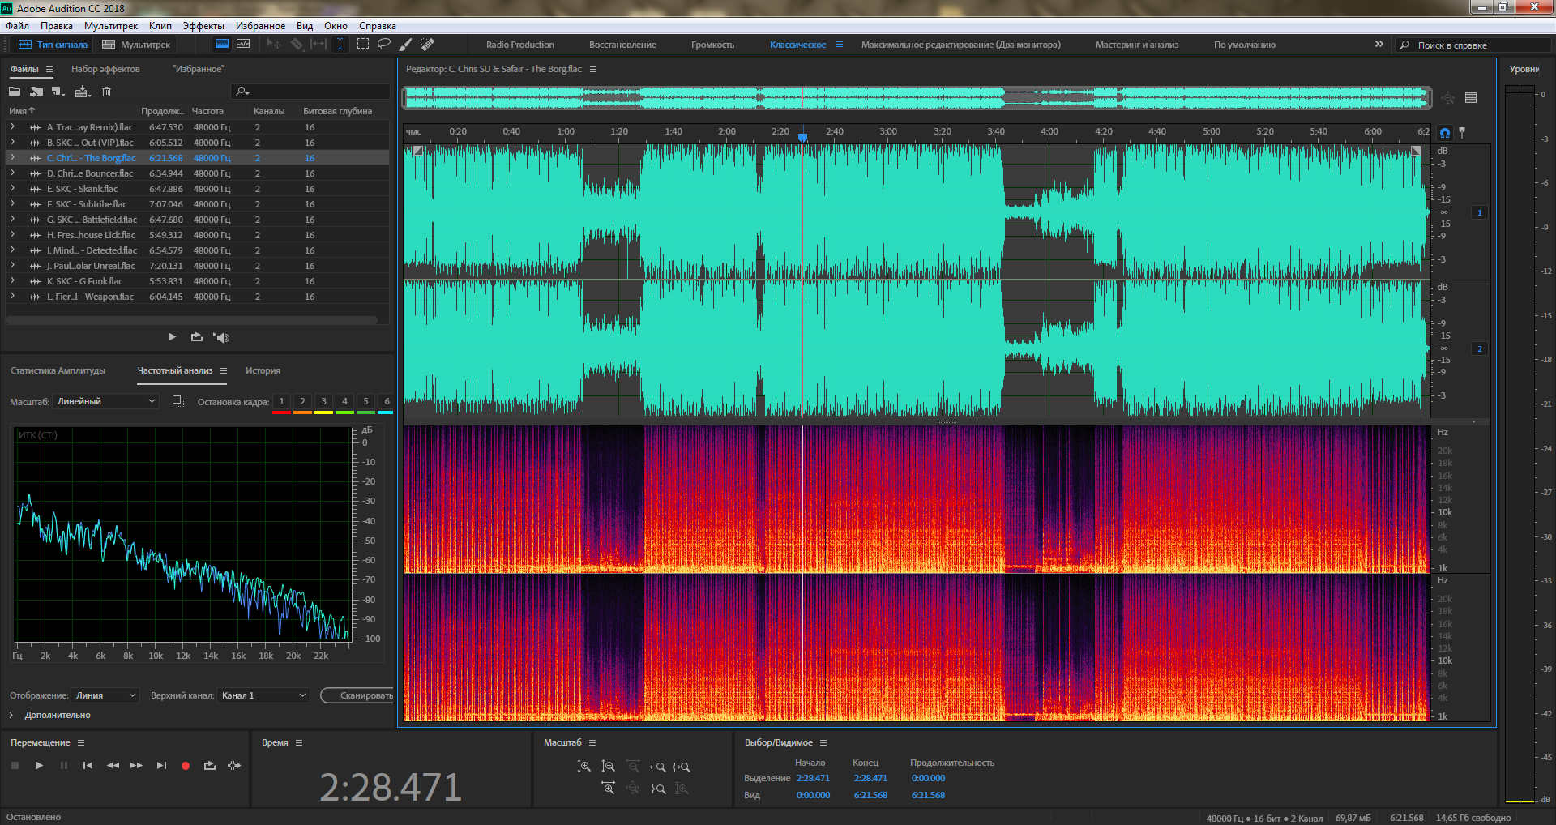Expand the Дополнительно section
The image size is (1556, 825).
coord(11,715)
